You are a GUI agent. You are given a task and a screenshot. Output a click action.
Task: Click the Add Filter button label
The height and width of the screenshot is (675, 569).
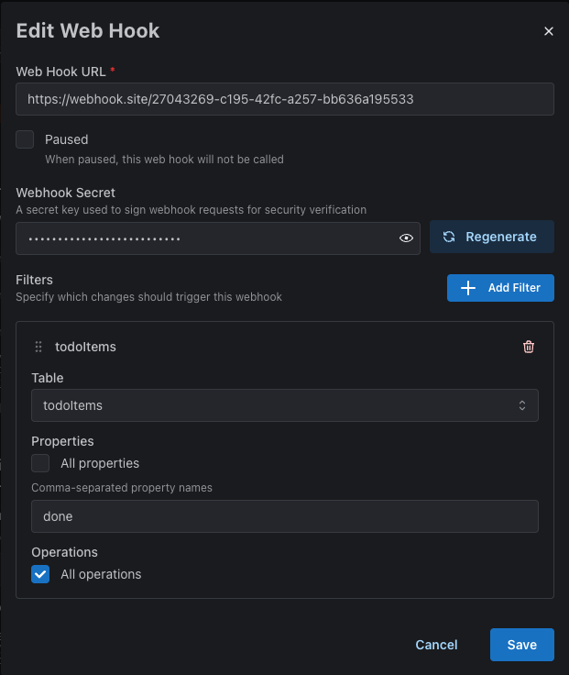[514, 288]
